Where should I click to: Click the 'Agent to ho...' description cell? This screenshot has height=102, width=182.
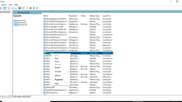pyautogui.click(x=74, y=90)
